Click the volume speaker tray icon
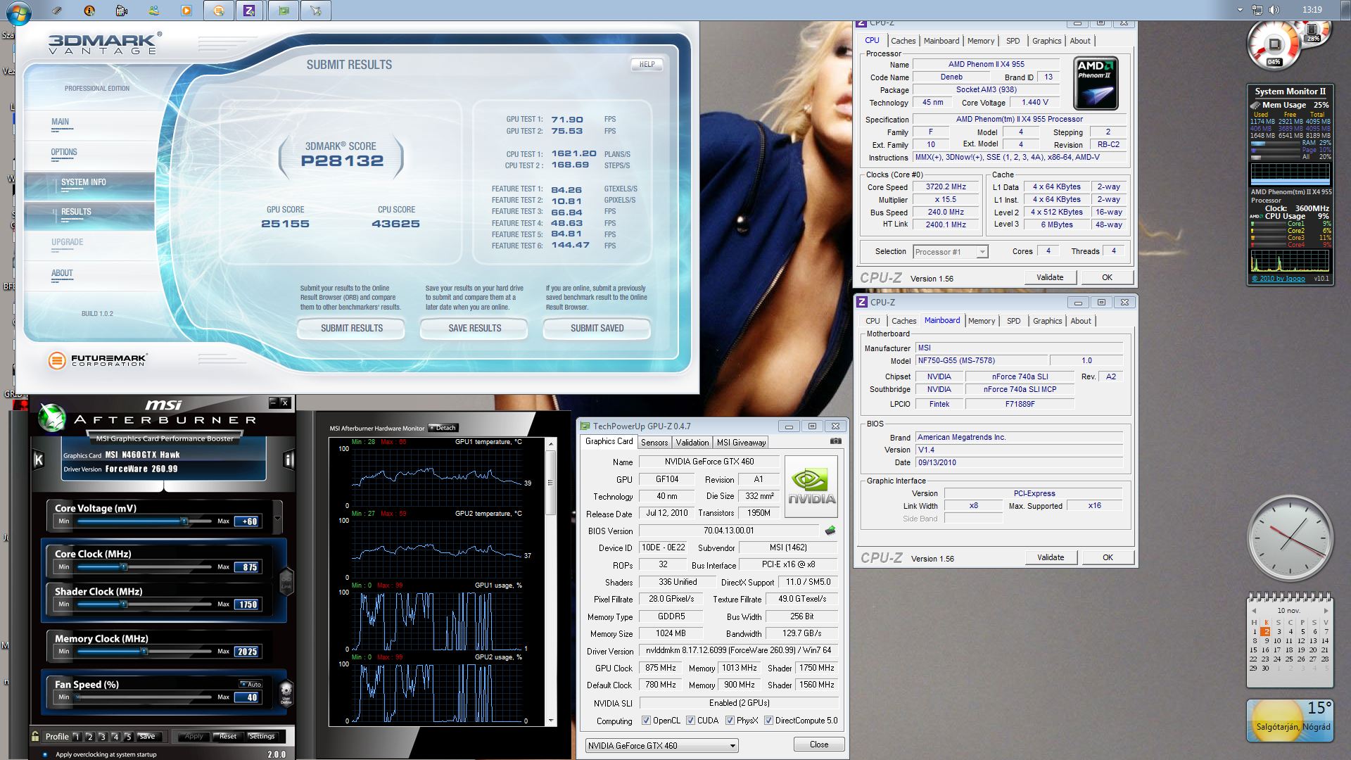 (x=1274, y=10)
